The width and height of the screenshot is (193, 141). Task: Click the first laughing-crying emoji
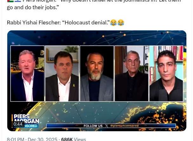tap(113, 22)
